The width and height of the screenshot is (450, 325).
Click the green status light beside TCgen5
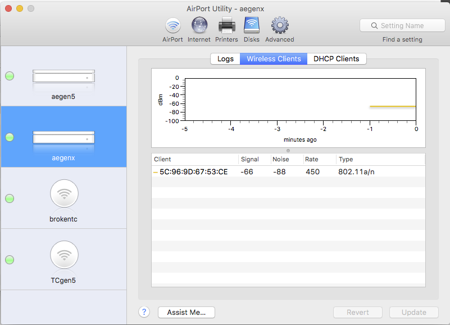(x=10, y=260)
